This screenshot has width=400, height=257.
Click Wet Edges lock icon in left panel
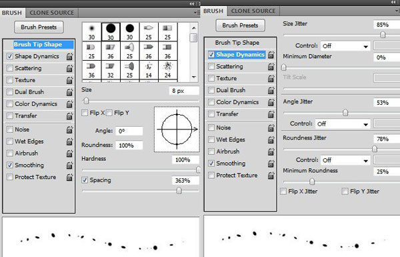tap(69, 142)
